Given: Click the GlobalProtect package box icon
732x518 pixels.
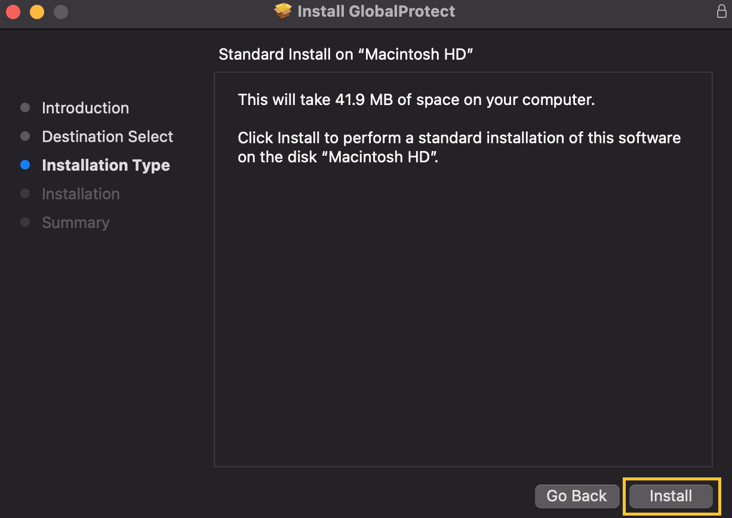Looking at the screenshot, I should click(x=283, y=11).
